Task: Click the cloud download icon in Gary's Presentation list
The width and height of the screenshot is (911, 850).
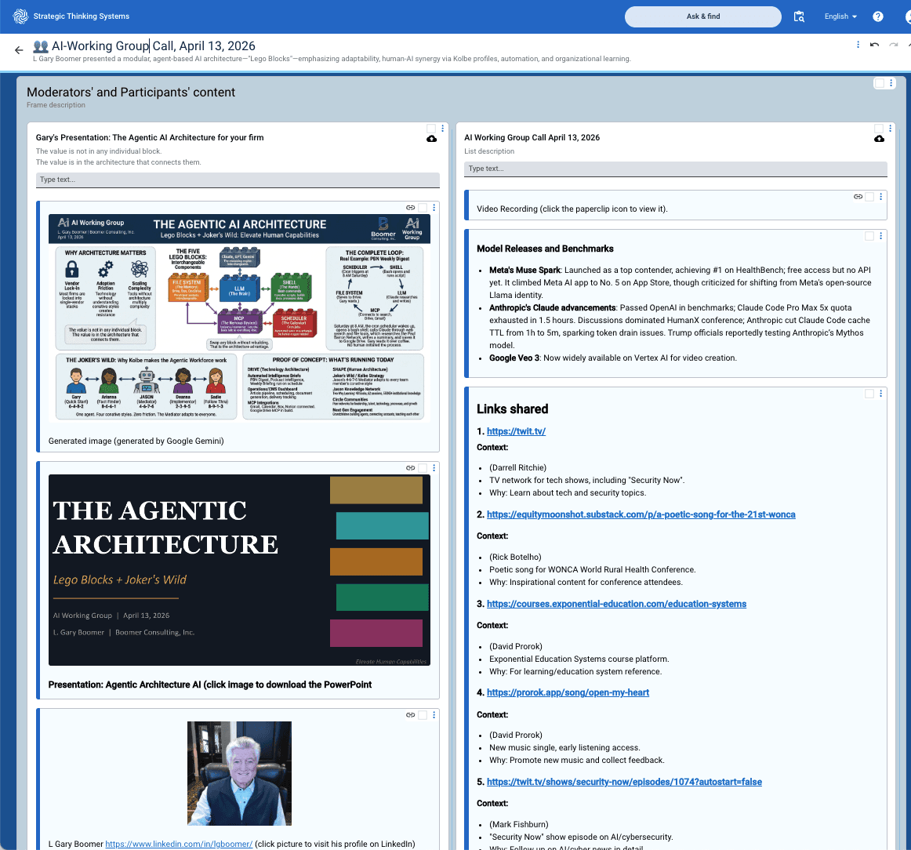Action: (x=432, y=139)
